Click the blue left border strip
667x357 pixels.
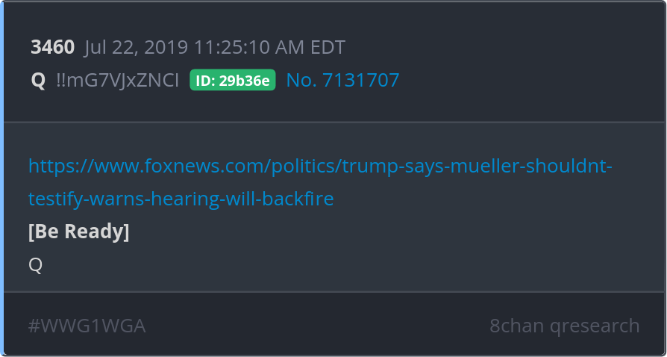pyautogui.click(x=1, y=178)
